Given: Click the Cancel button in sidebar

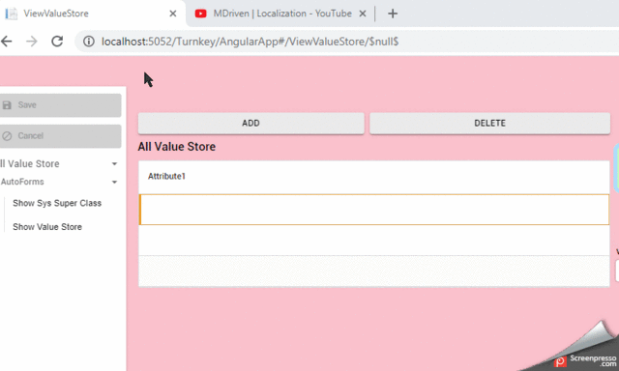Looking at the screenshot, I should [60, 136].
